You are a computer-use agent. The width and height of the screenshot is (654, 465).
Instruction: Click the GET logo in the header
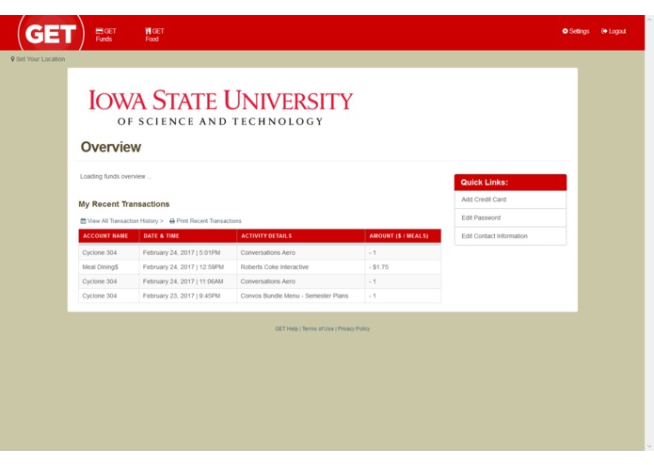click(x=51, y=33)
